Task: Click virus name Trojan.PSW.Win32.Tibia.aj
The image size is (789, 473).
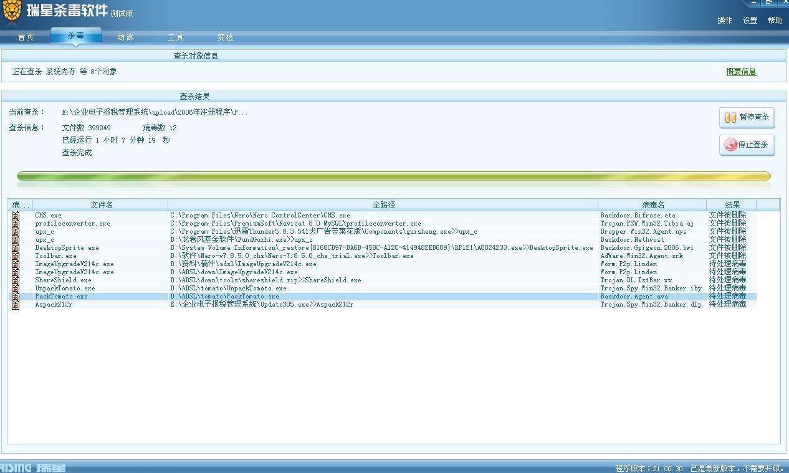Action: [648, 224]
